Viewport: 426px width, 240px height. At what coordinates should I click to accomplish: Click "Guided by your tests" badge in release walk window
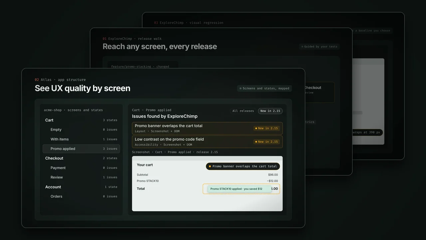pyautogui.click(x=319, y=47)
